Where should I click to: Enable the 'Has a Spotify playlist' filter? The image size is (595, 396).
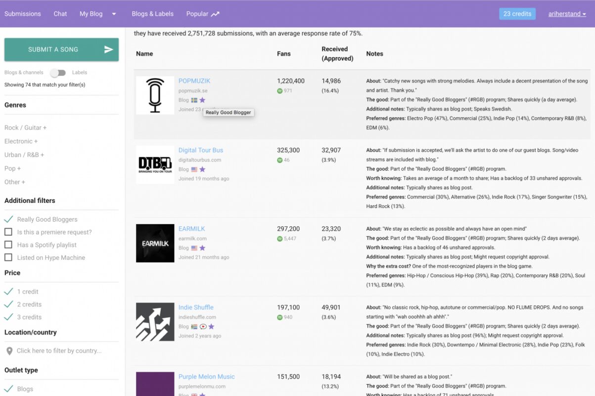[x=8, y=245]
